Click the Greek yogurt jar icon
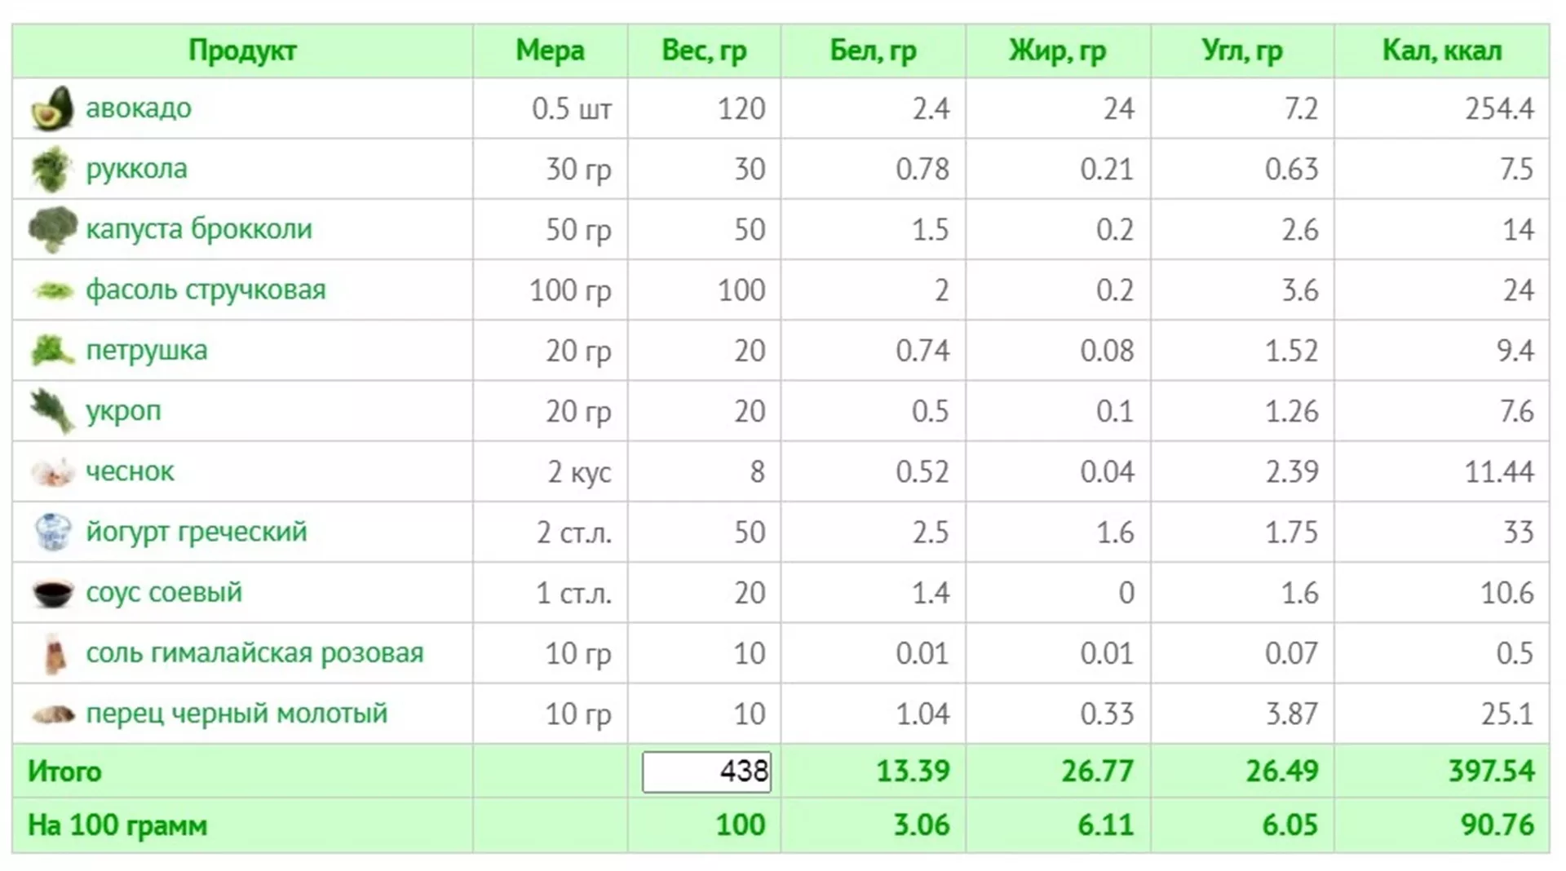The height and width of the screenshot is (871, 1566). tap(52, 532)
